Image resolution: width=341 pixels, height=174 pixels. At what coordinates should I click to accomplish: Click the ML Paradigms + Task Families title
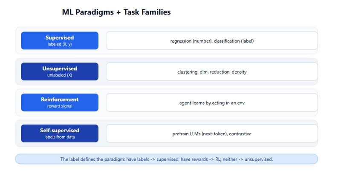click(116, 12)
